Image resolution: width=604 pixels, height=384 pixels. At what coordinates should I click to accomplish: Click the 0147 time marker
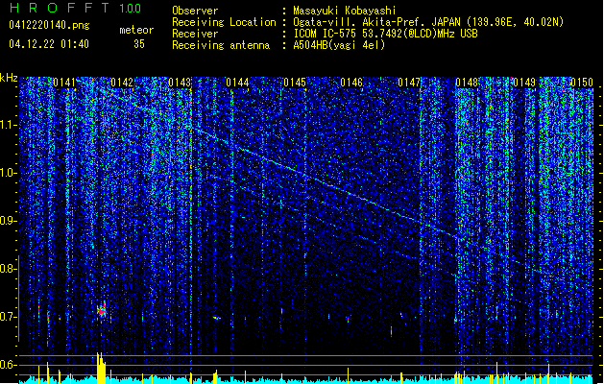409,83
